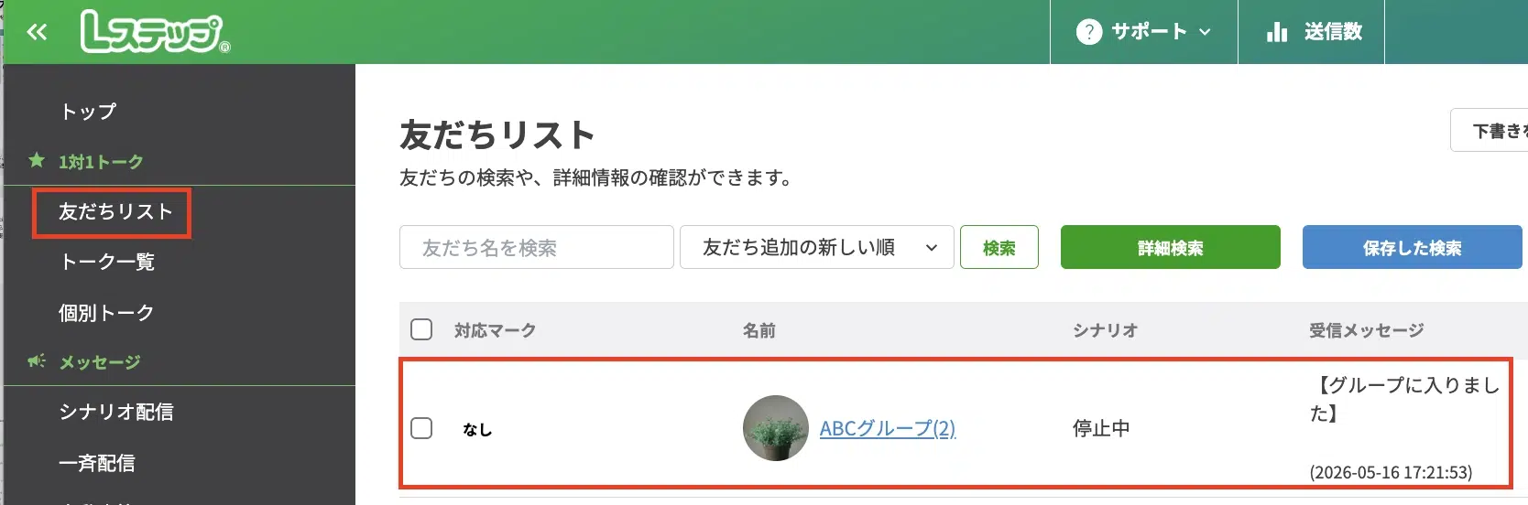This screenshot has width=1528, height=505.
Task: Open トップ in sidebar
Action: (x=88, y=112)
